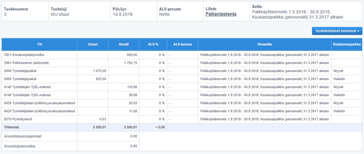
Task: Click the Arvonlisäverosaamiset summary row
Action: 70,137
